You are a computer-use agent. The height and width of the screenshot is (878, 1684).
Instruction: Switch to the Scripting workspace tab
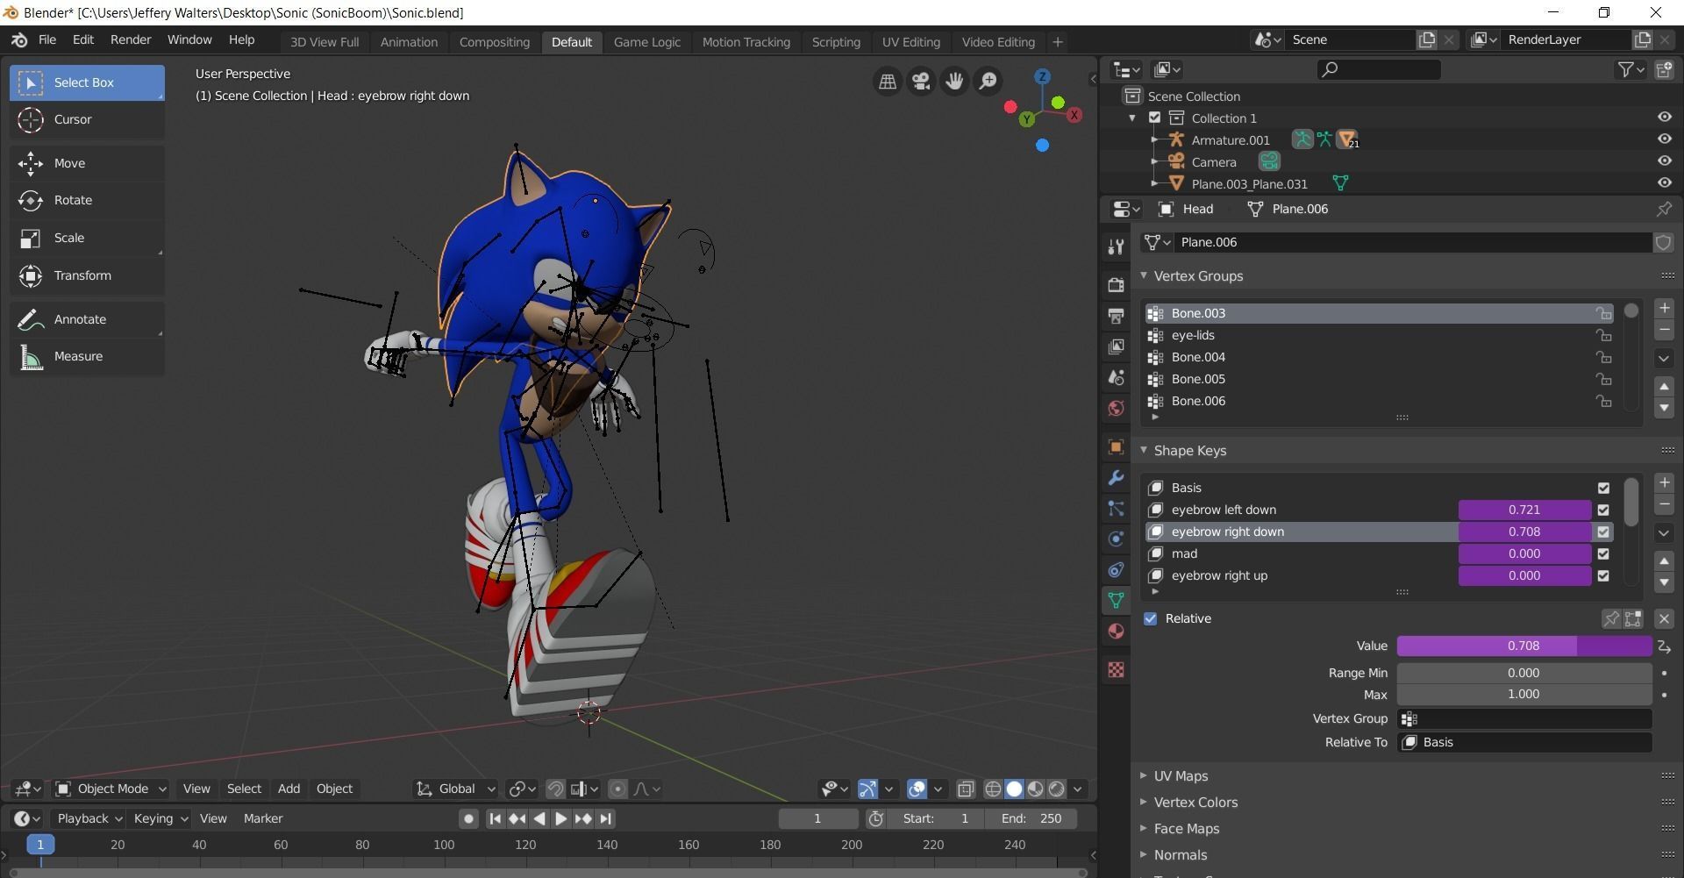click(836, 42)
